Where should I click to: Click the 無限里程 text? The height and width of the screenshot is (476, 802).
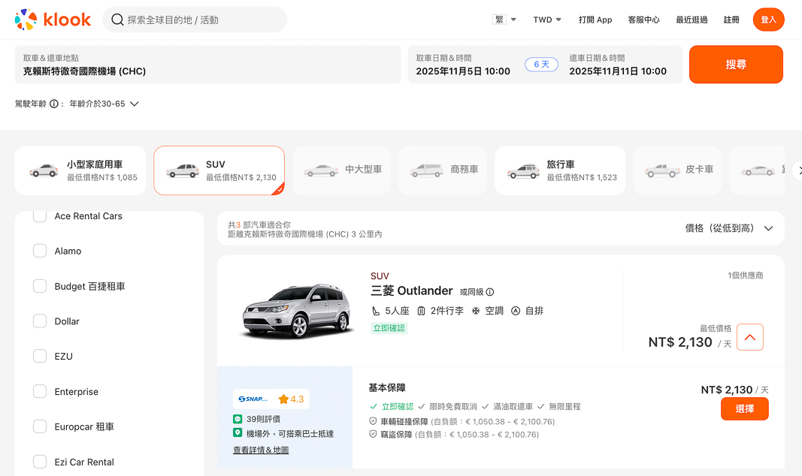click(564, 406)
